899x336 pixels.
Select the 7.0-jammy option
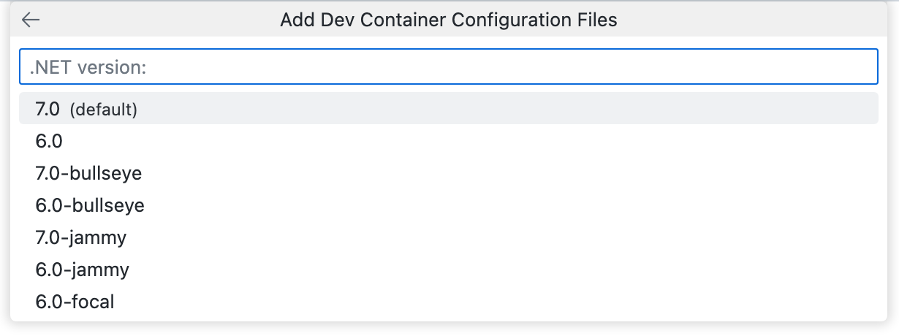80,237
